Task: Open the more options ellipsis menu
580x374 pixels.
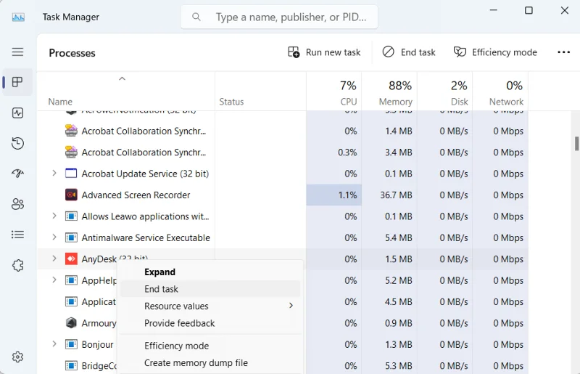Action: click(x=564, y=52)
